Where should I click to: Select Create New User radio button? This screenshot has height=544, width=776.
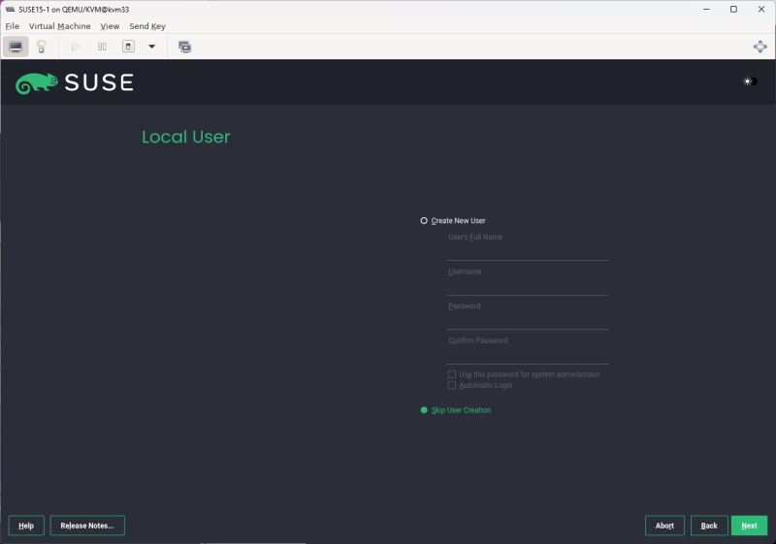pyautogui.click(x=424, y=220)
